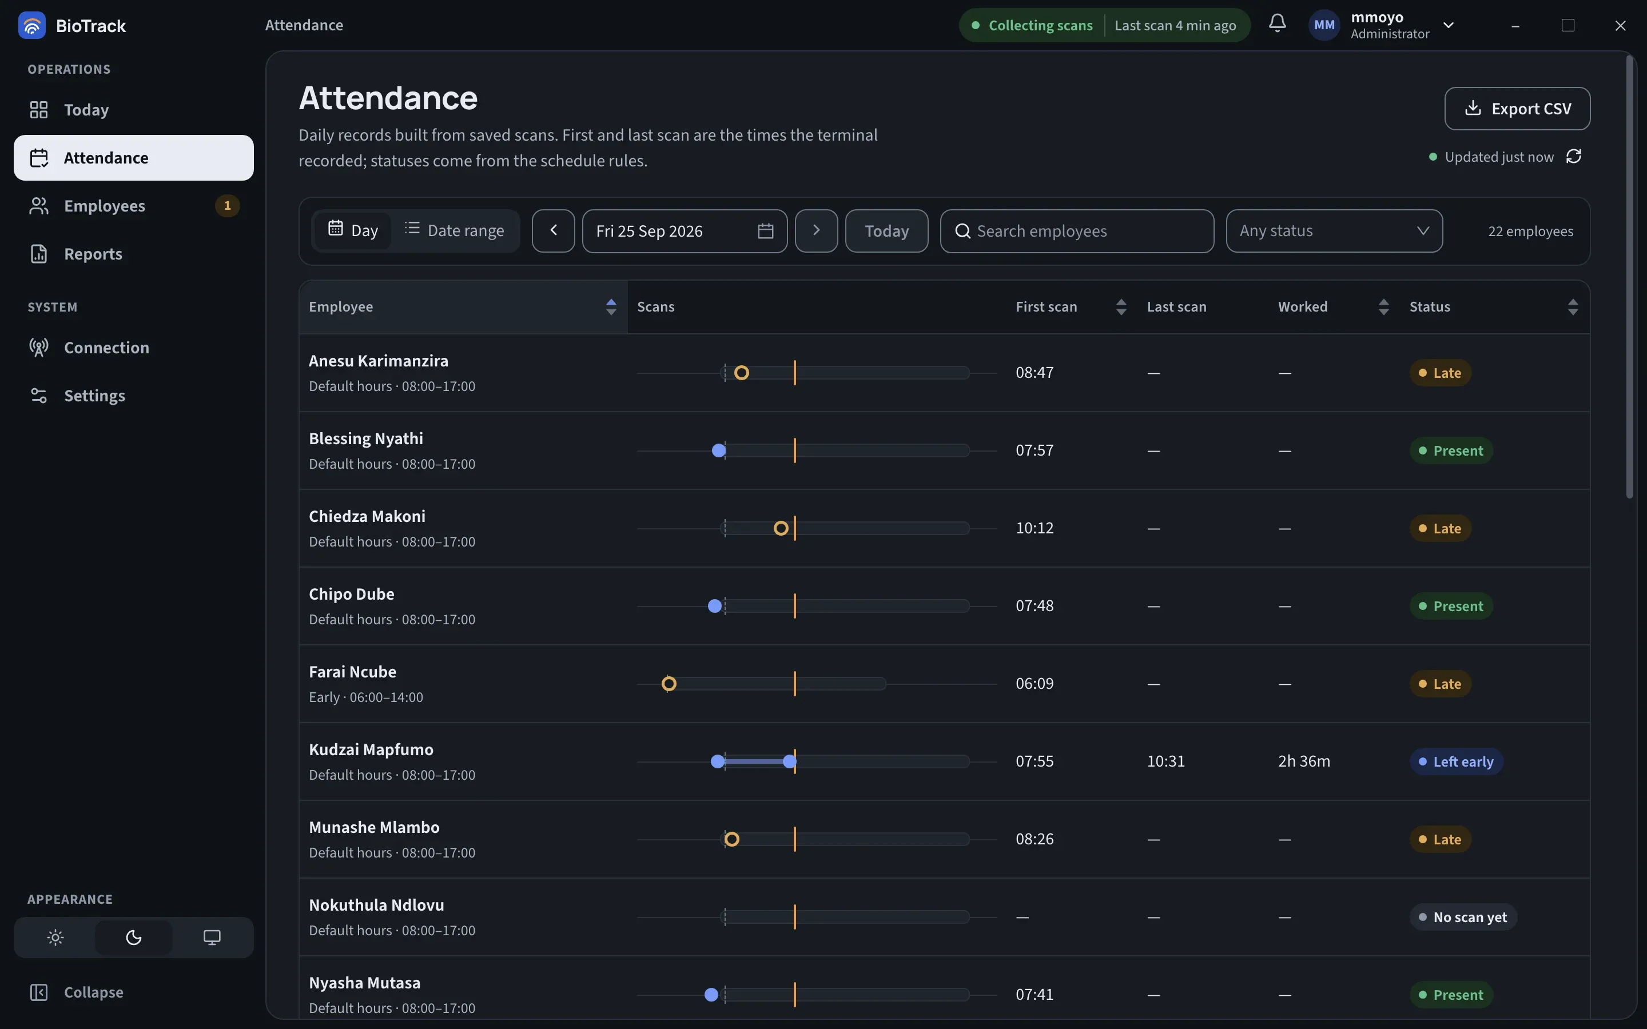Jump to Today's date
This screenshot has height=1029, width=1647.
pos(886,231)
